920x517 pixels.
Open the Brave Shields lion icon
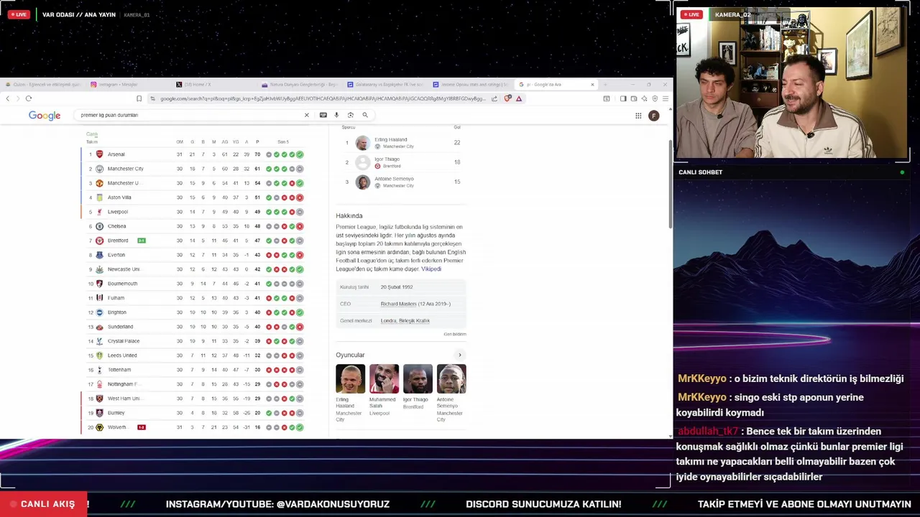507,98
